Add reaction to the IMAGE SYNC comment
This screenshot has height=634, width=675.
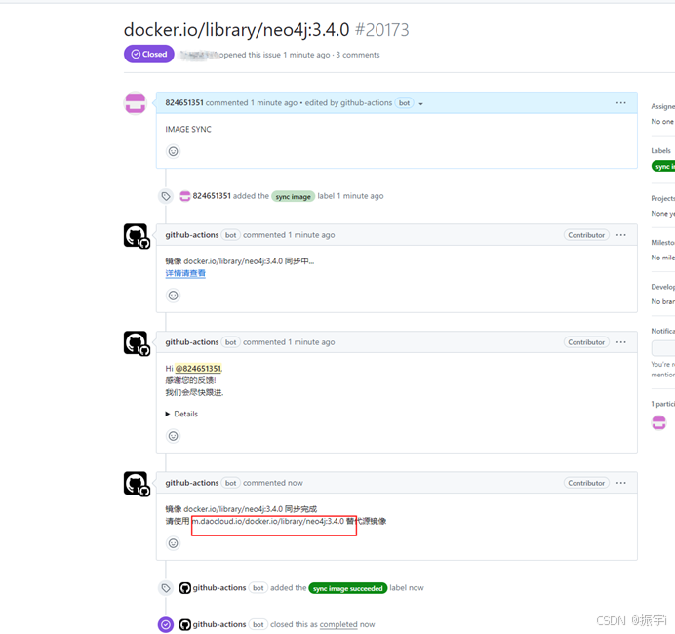[173, 151]
